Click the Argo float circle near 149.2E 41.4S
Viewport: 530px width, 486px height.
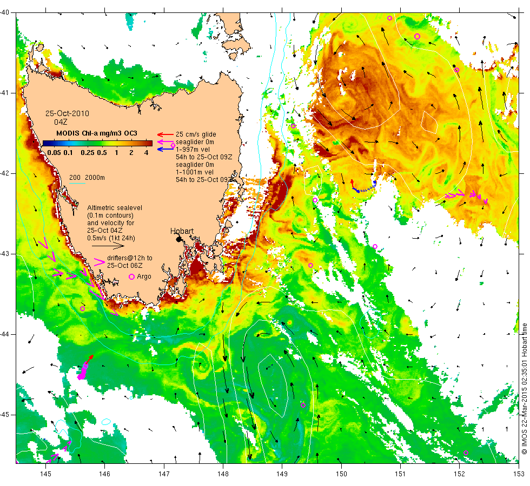pyautogui.click(x=293, y=126)
